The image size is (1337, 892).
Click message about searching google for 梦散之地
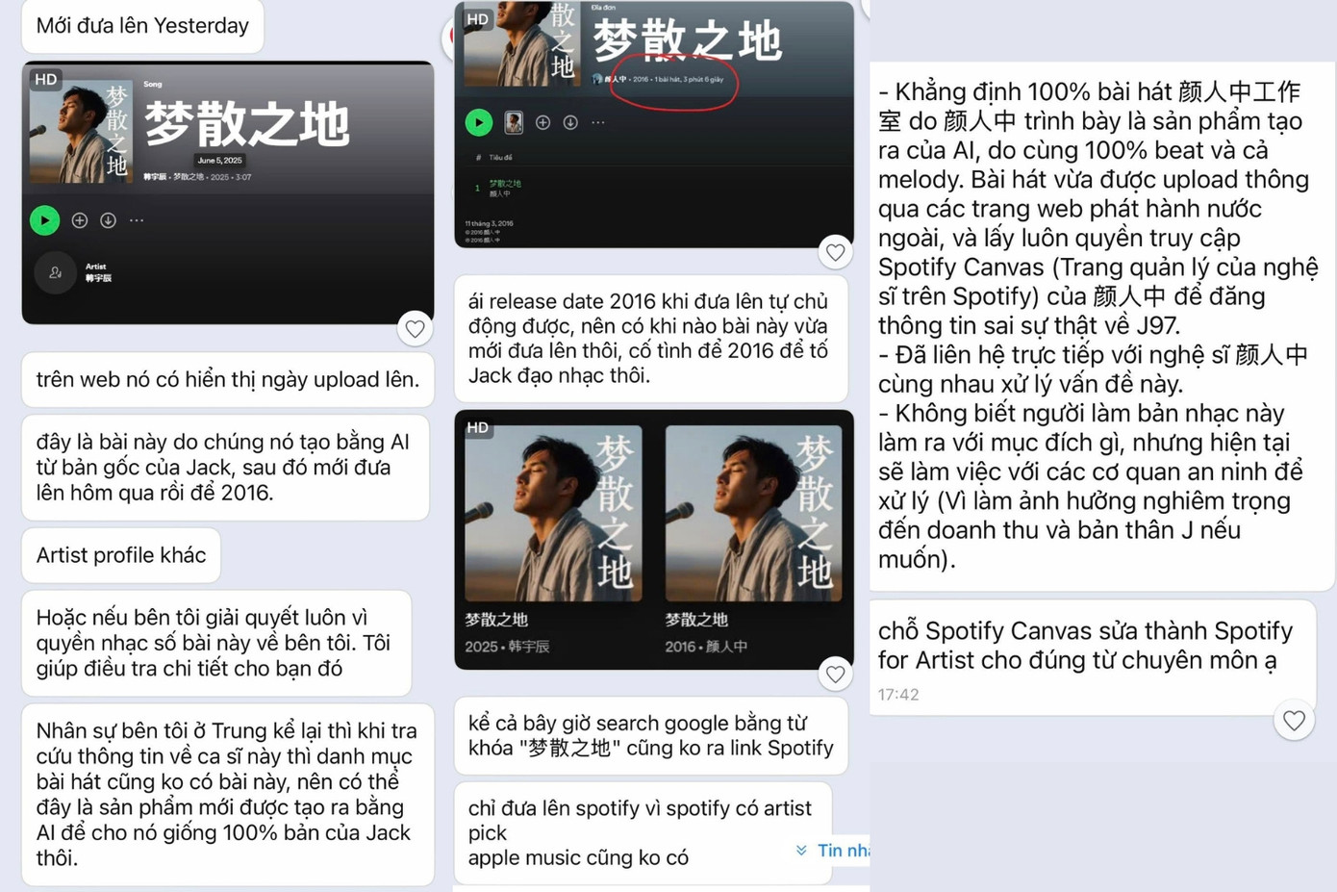(x=651, y=735)
